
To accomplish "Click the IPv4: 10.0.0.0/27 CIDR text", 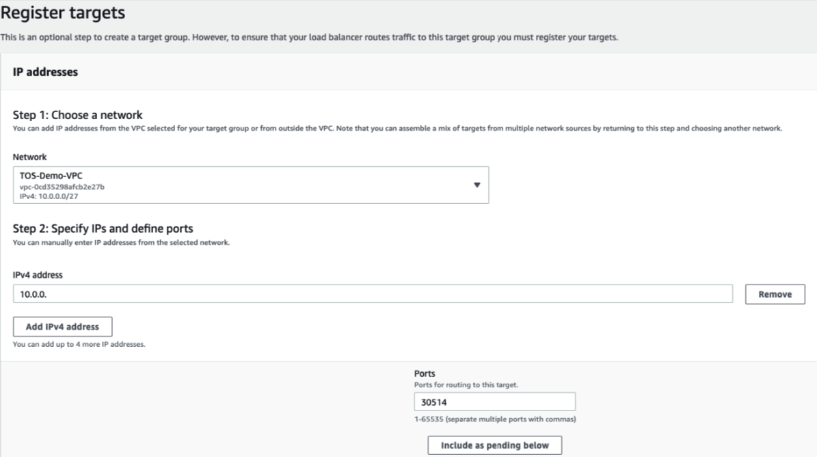I will tap(49, 196).
